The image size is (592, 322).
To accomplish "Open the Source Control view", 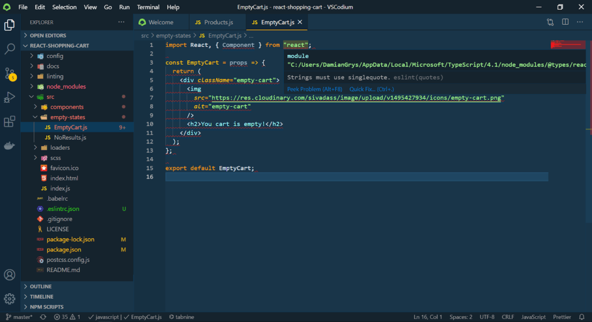I will pos(9,73).
